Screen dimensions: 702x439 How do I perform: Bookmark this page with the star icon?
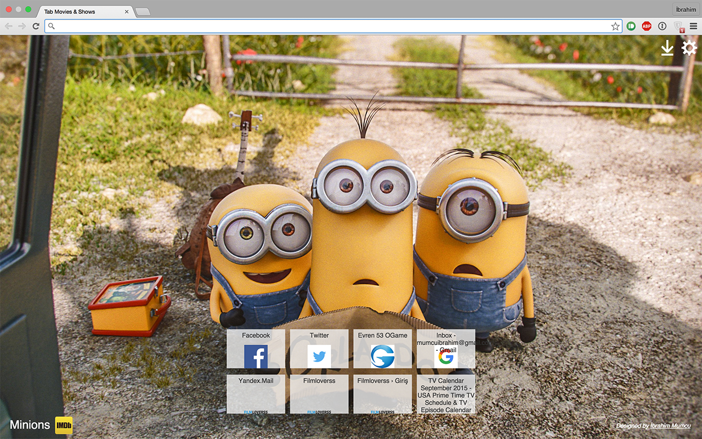pyautogui.click(x=615, y=26)
